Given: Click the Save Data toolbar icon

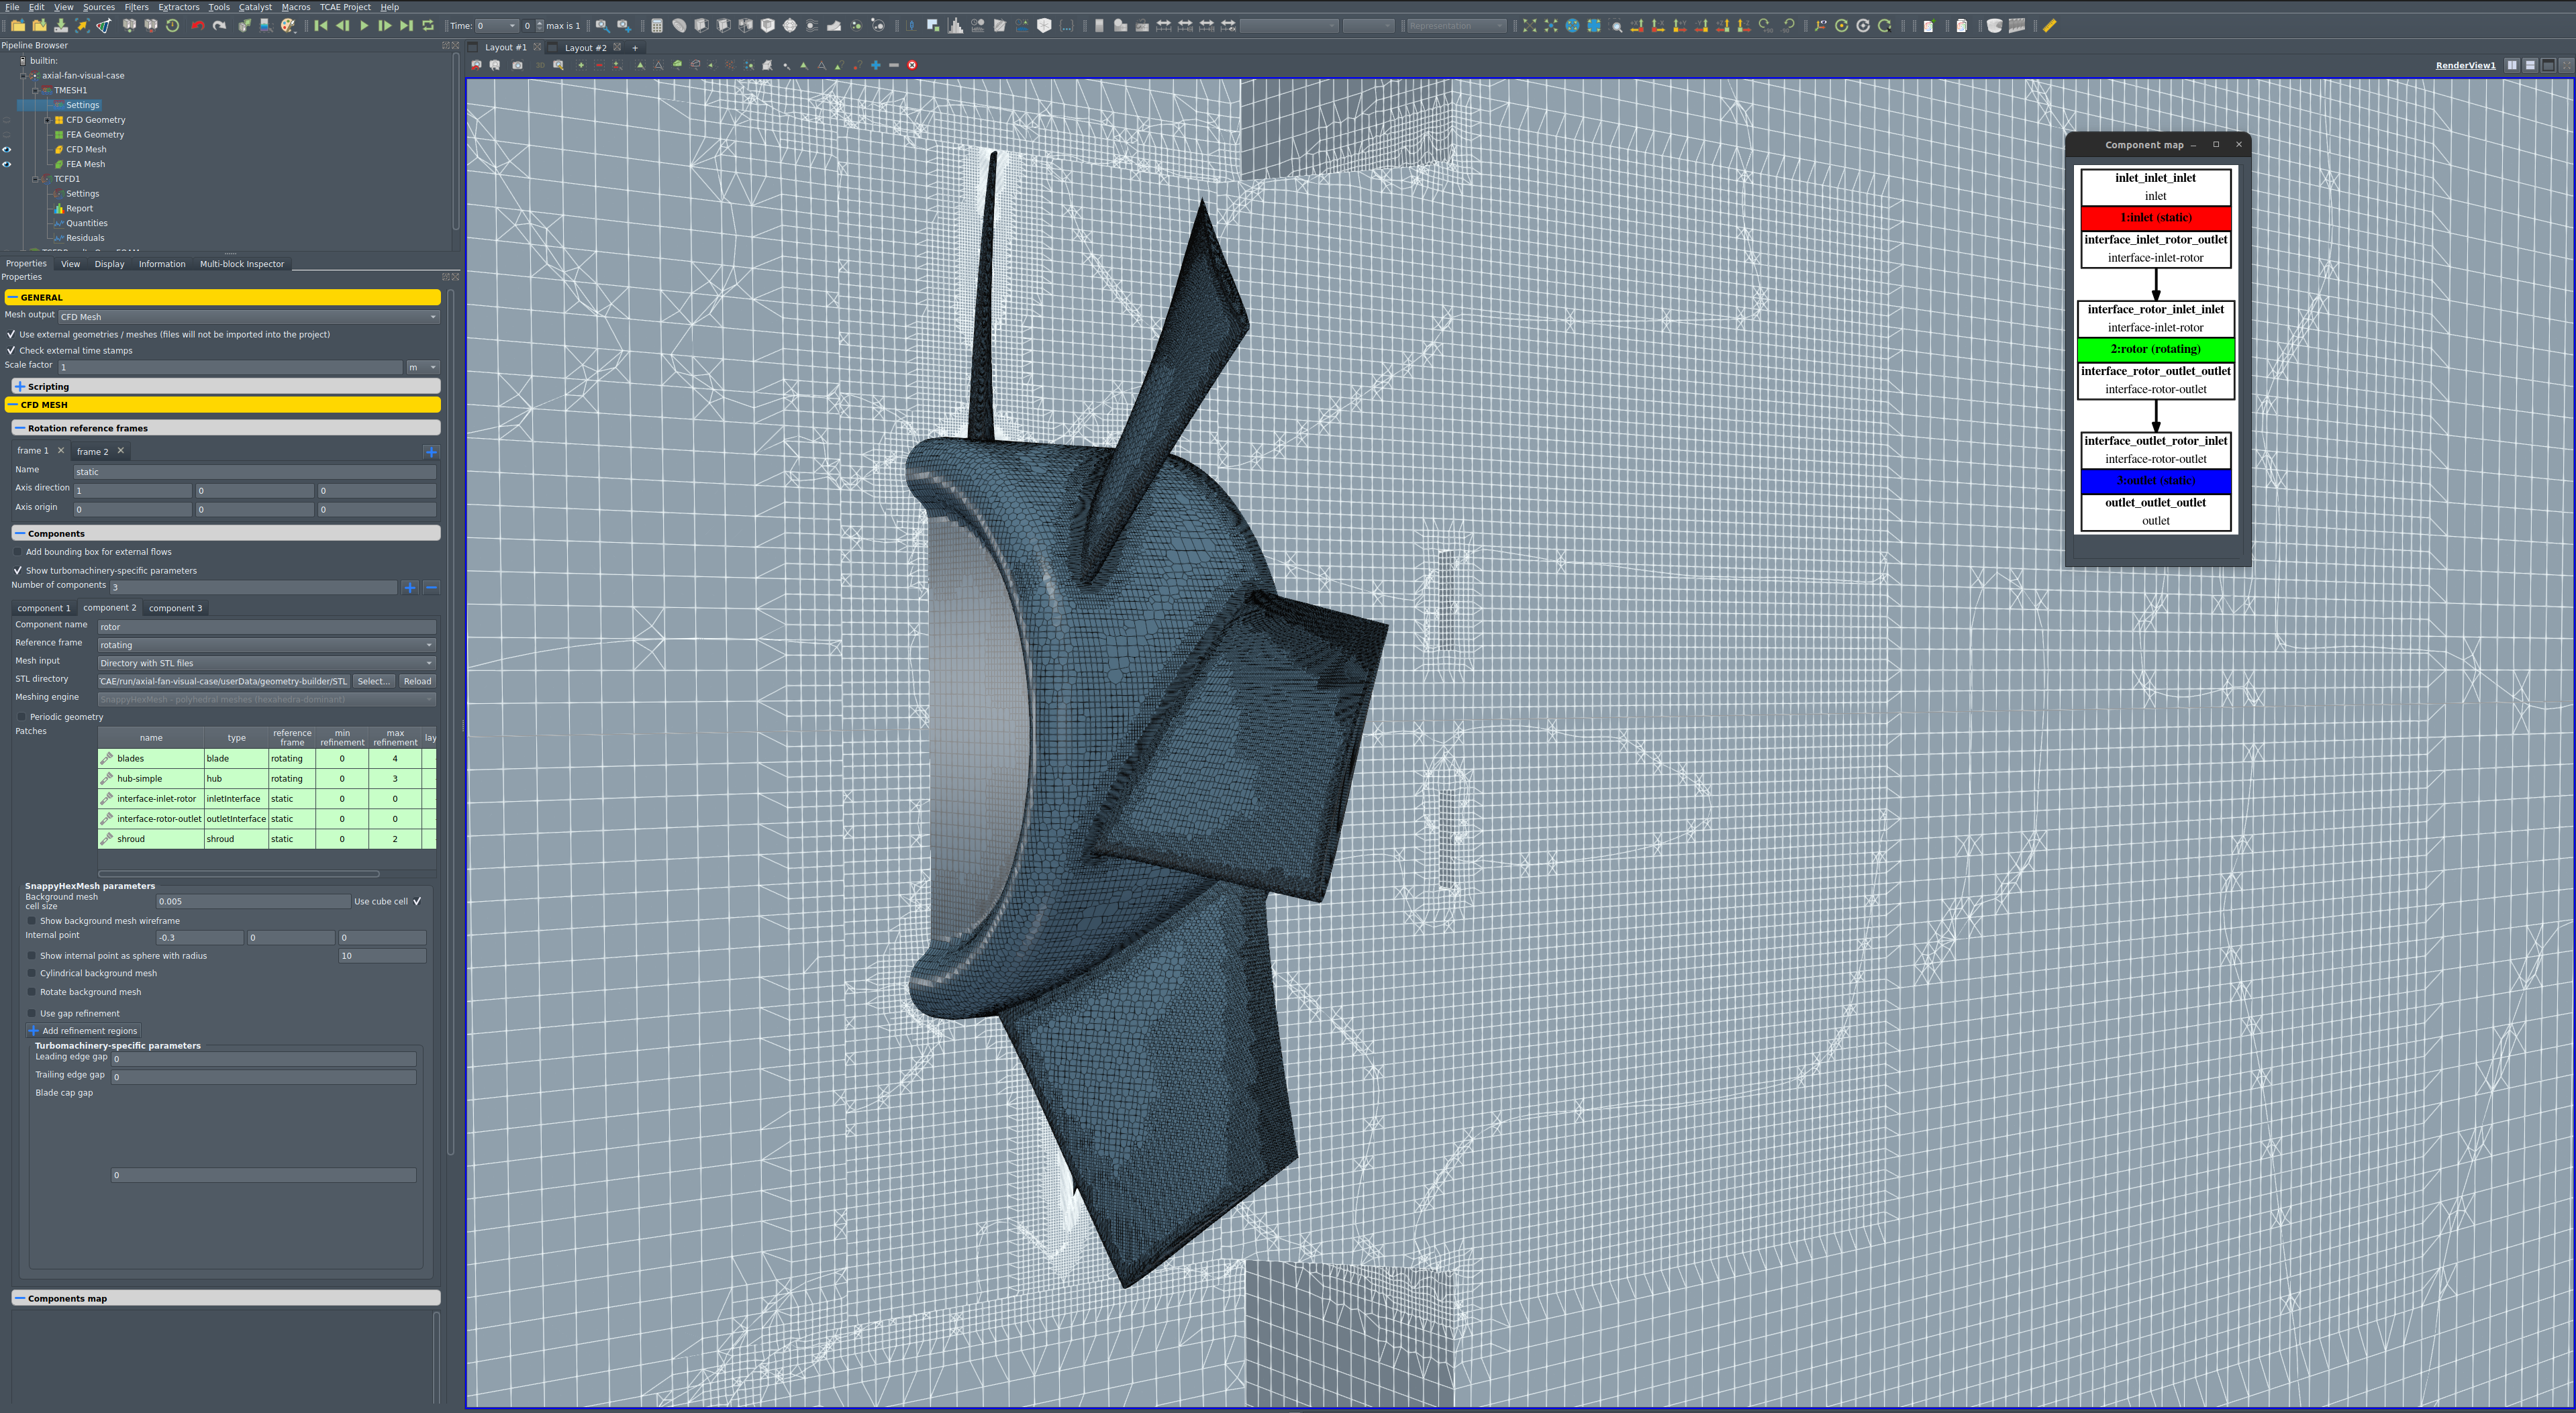Looking at the screenshot, I should point(61,26).
